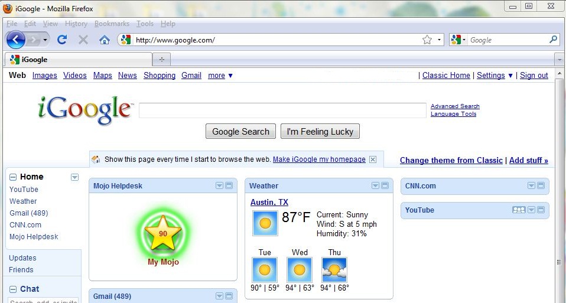The width and height of the screenshot is (566, 303).
Task: Open CNN.com gadget menu arrow
Action: [531, 185]
